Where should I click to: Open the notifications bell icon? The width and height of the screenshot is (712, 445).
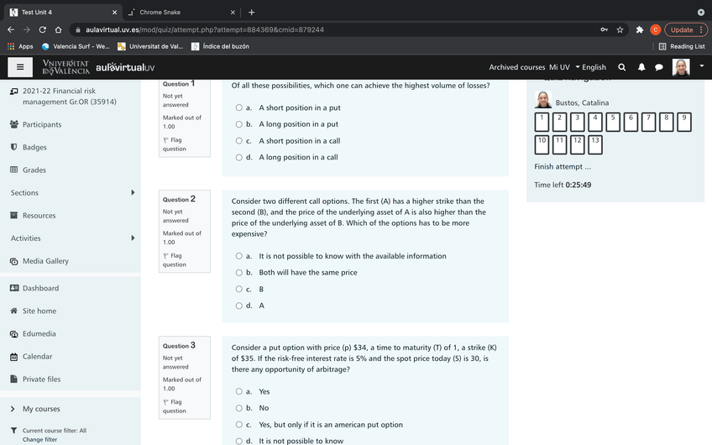[x=641, y=67]
